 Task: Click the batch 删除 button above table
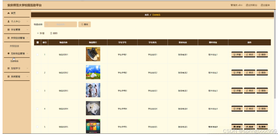pyautogui.click(x=54, y=33)
